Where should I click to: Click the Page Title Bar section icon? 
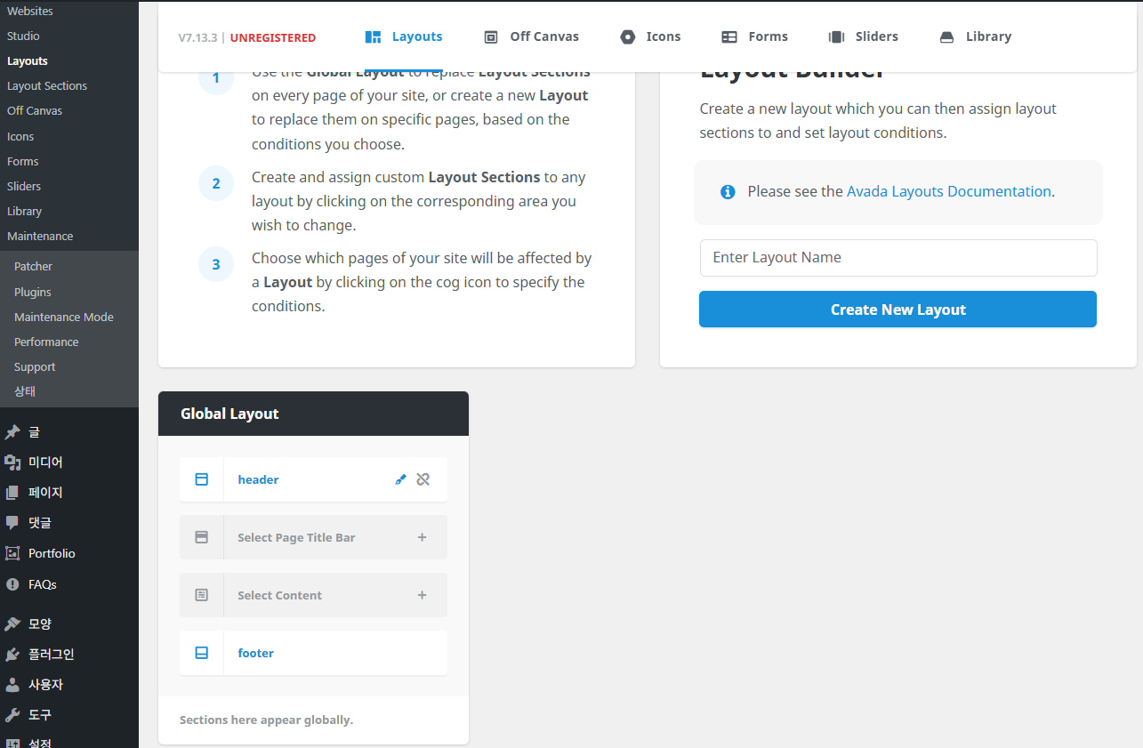pyautogui.click(x=202, y=537)
